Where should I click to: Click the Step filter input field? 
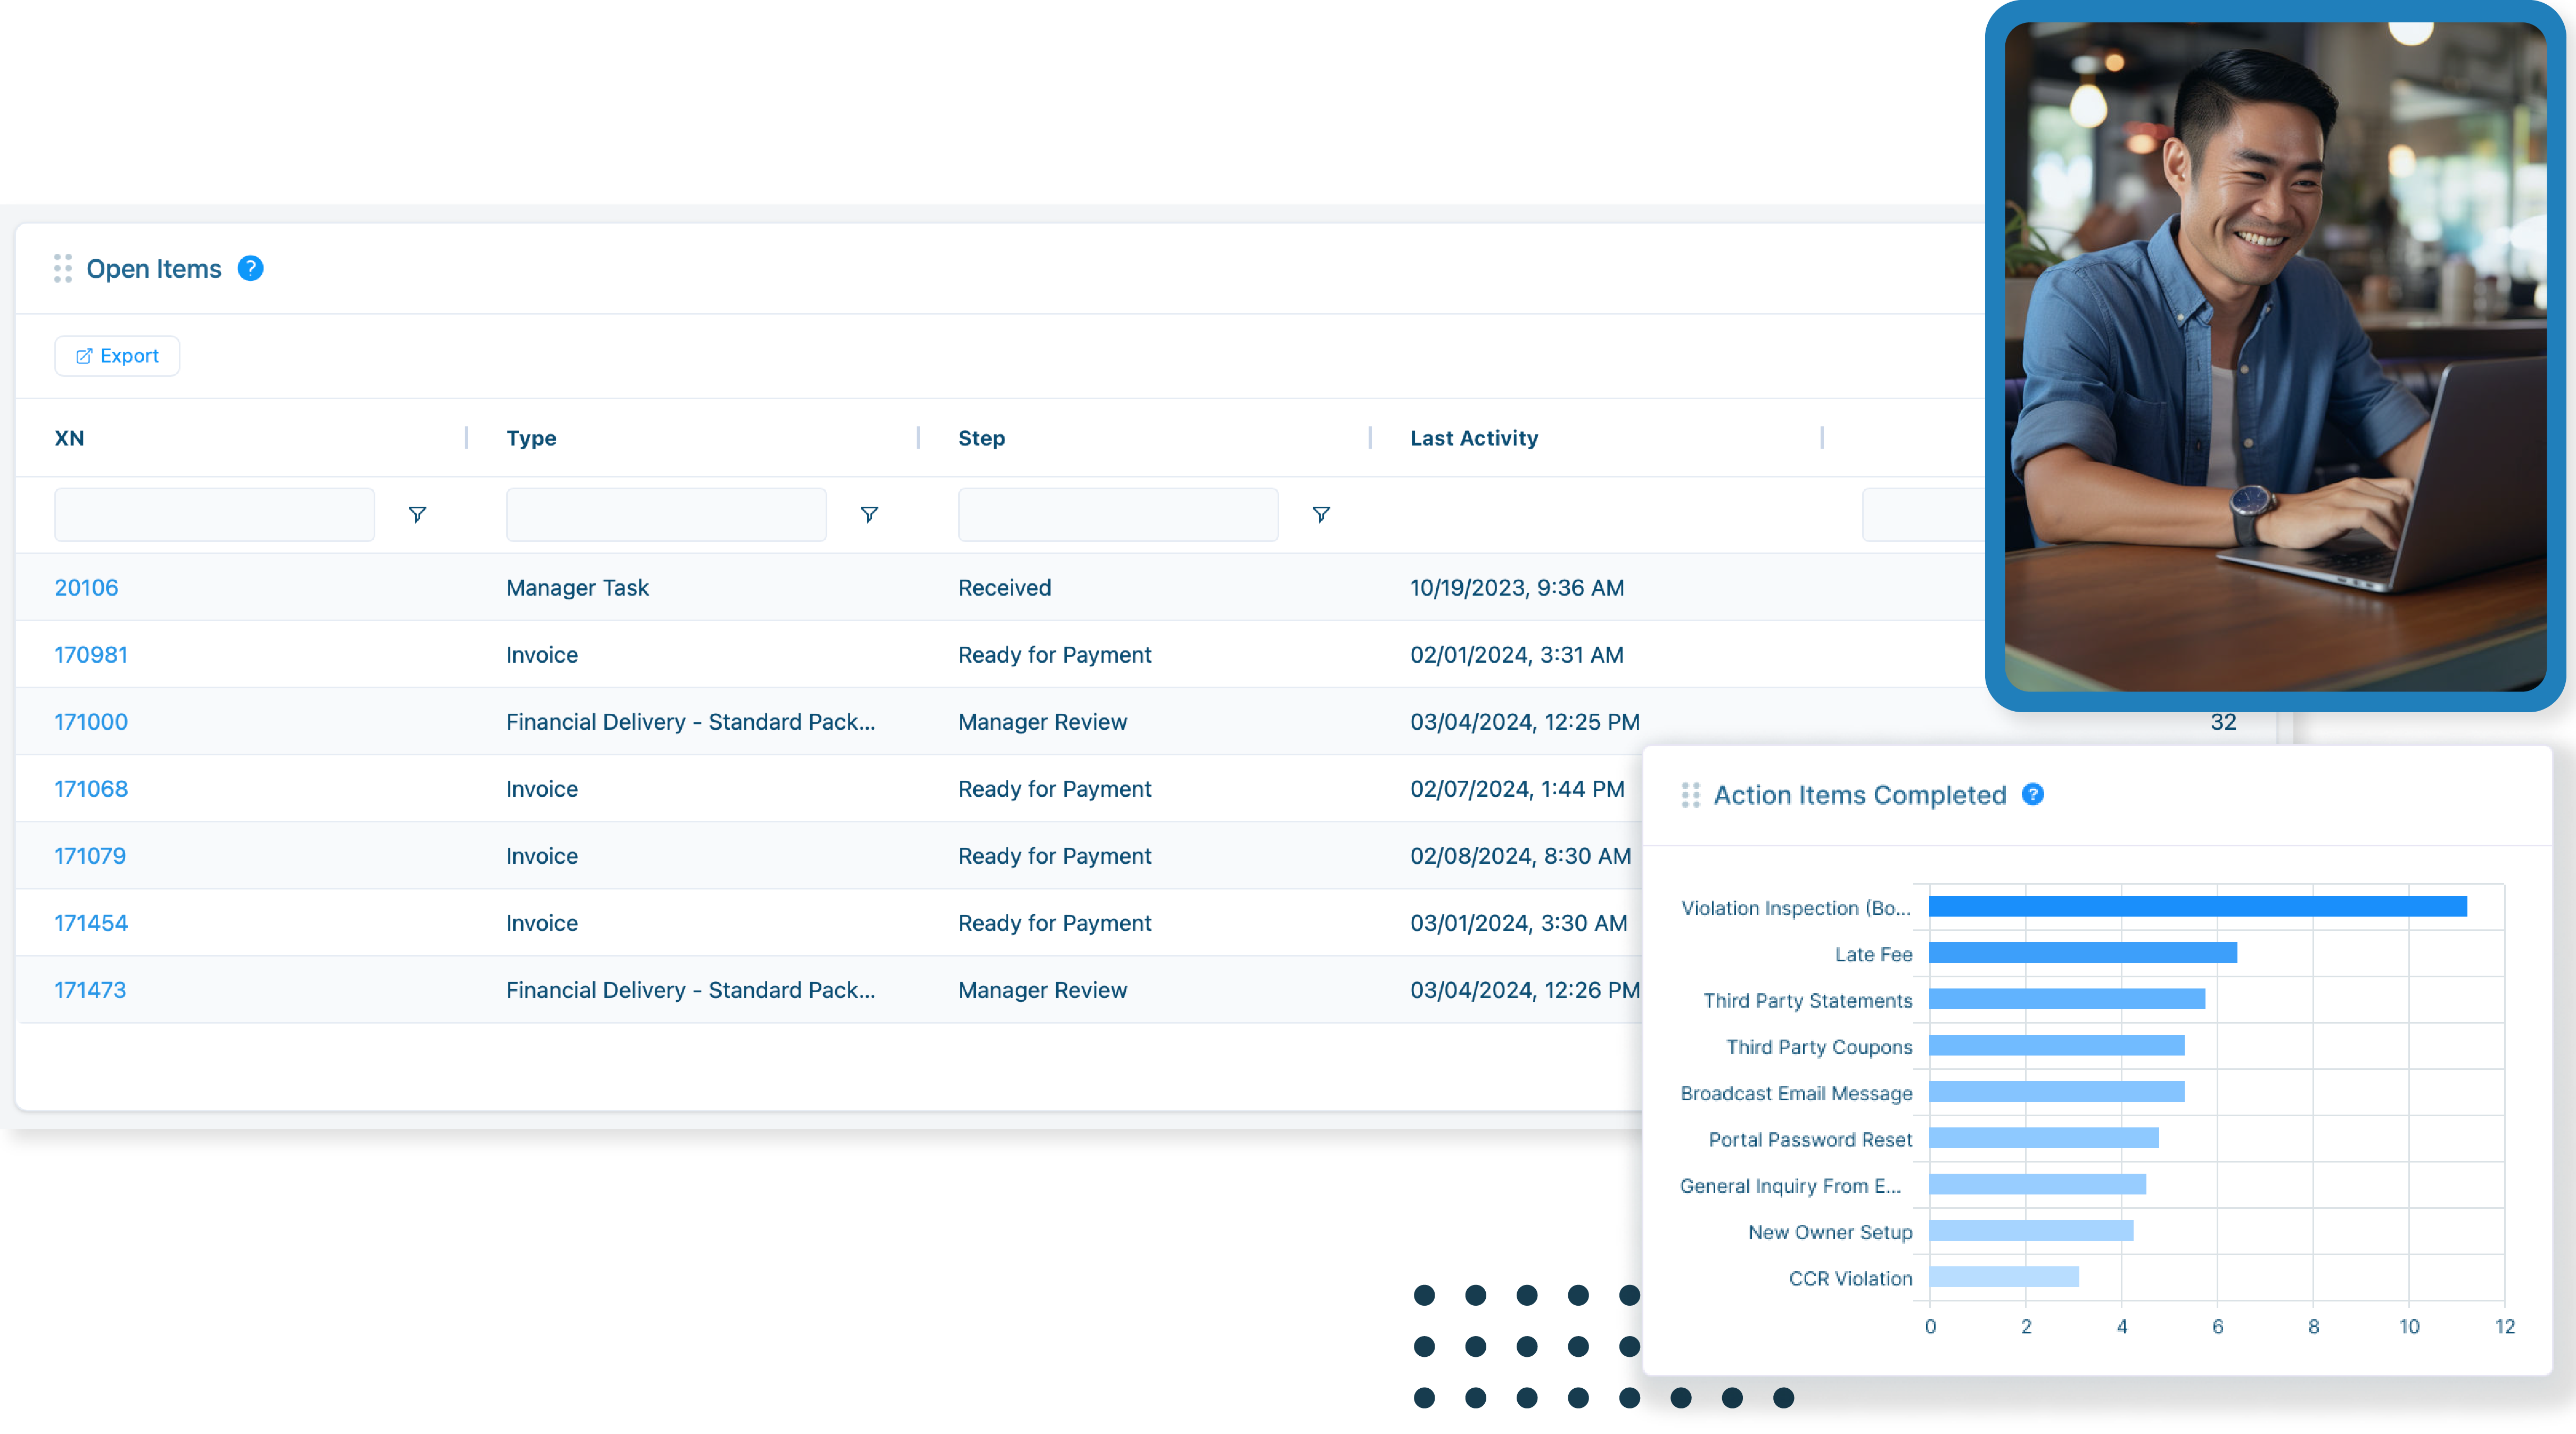(x=1117, y=514)
